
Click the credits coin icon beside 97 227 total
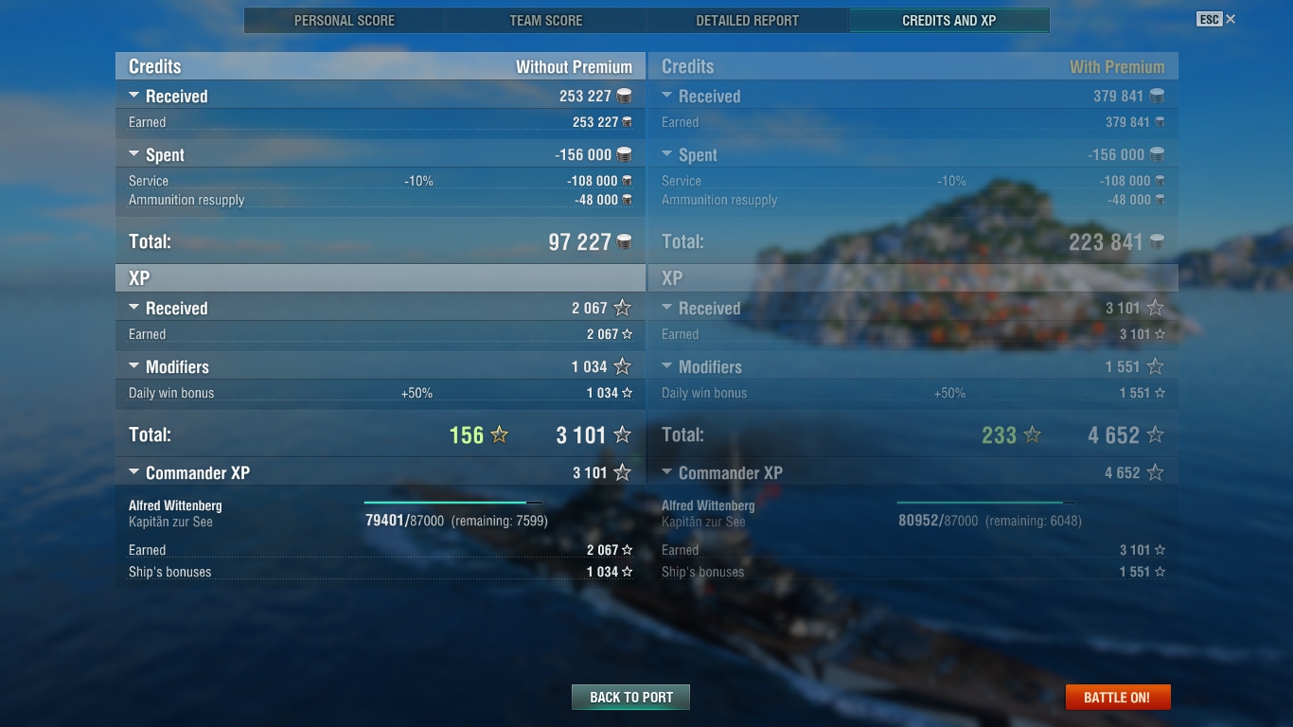pyautogui.click(x=624, y=241)
